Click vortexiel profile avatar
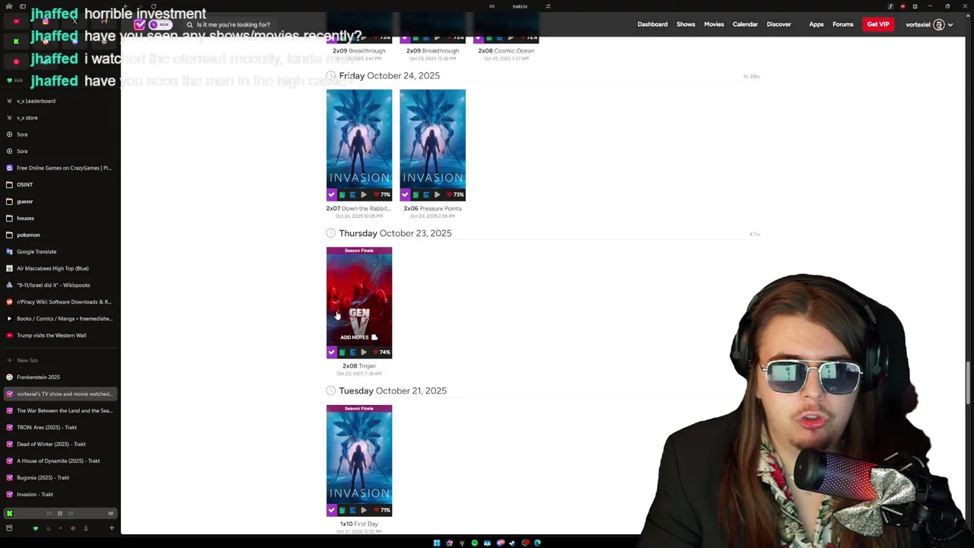 pyautogui.click(x=939, y=24)
